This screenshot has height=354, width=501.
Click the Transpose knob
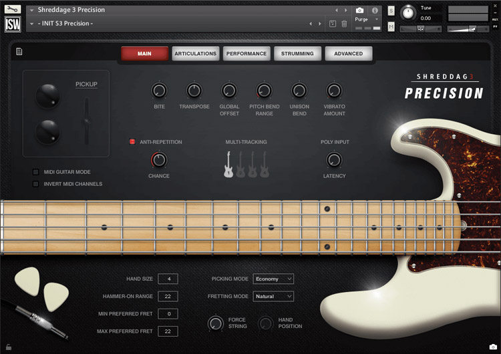point(194,91)
